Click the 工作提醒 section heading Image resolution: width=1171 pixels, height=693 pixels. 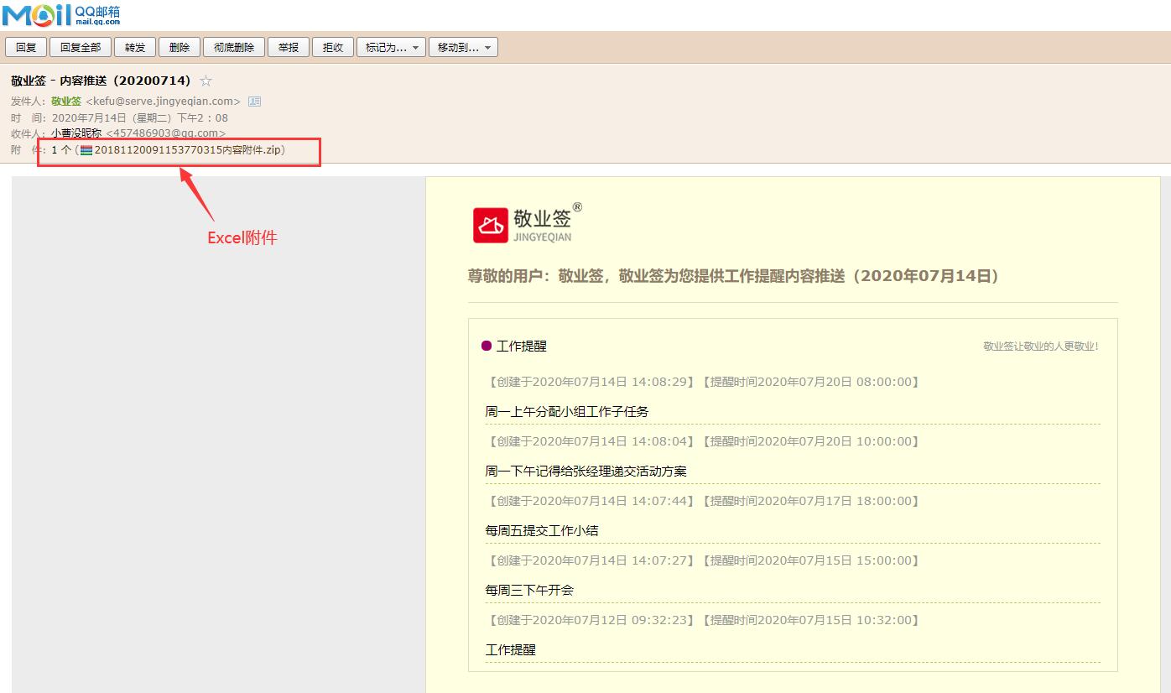pos(522,346)
